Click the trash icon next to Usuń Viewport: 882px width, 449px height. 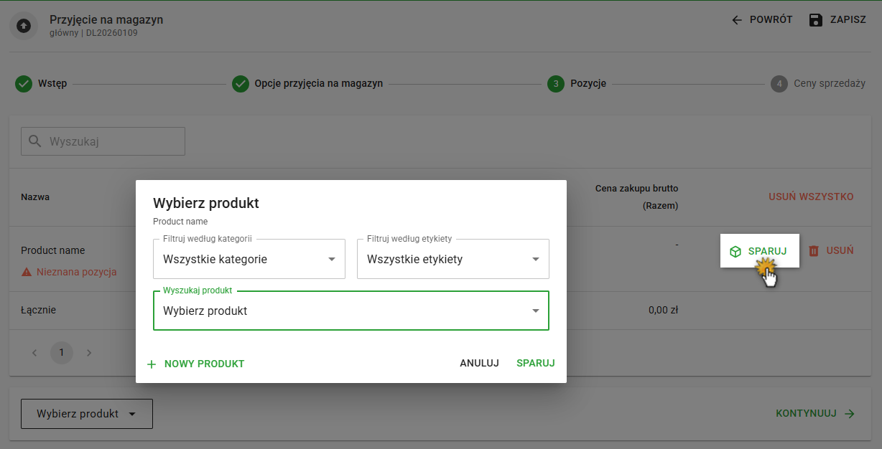814,251
